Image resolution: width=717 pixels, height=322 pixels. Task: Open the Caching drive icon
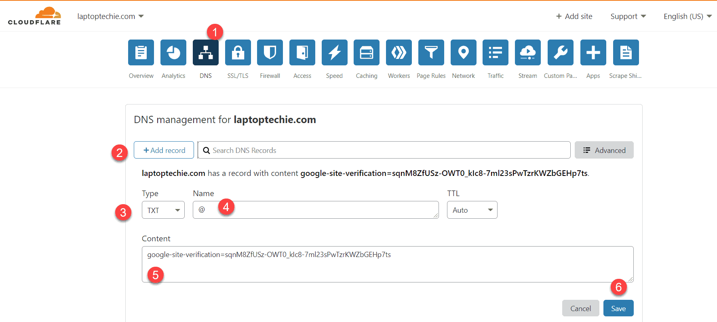point(367,52)
